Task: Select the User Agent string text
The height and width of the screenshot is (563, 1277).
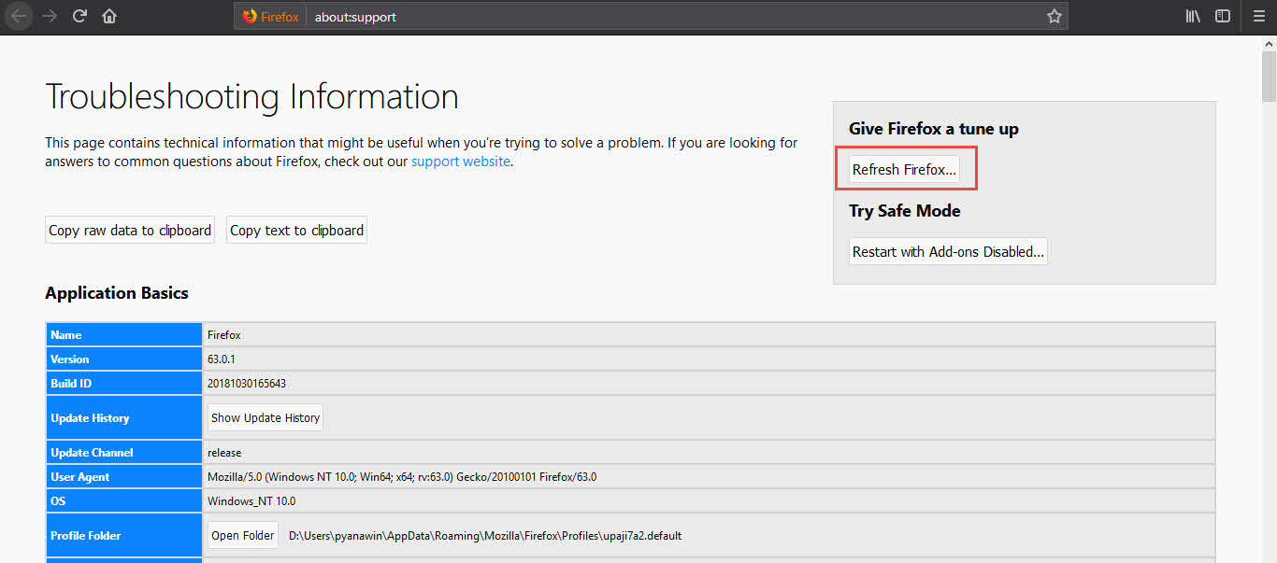Action: tap(402, 477)
